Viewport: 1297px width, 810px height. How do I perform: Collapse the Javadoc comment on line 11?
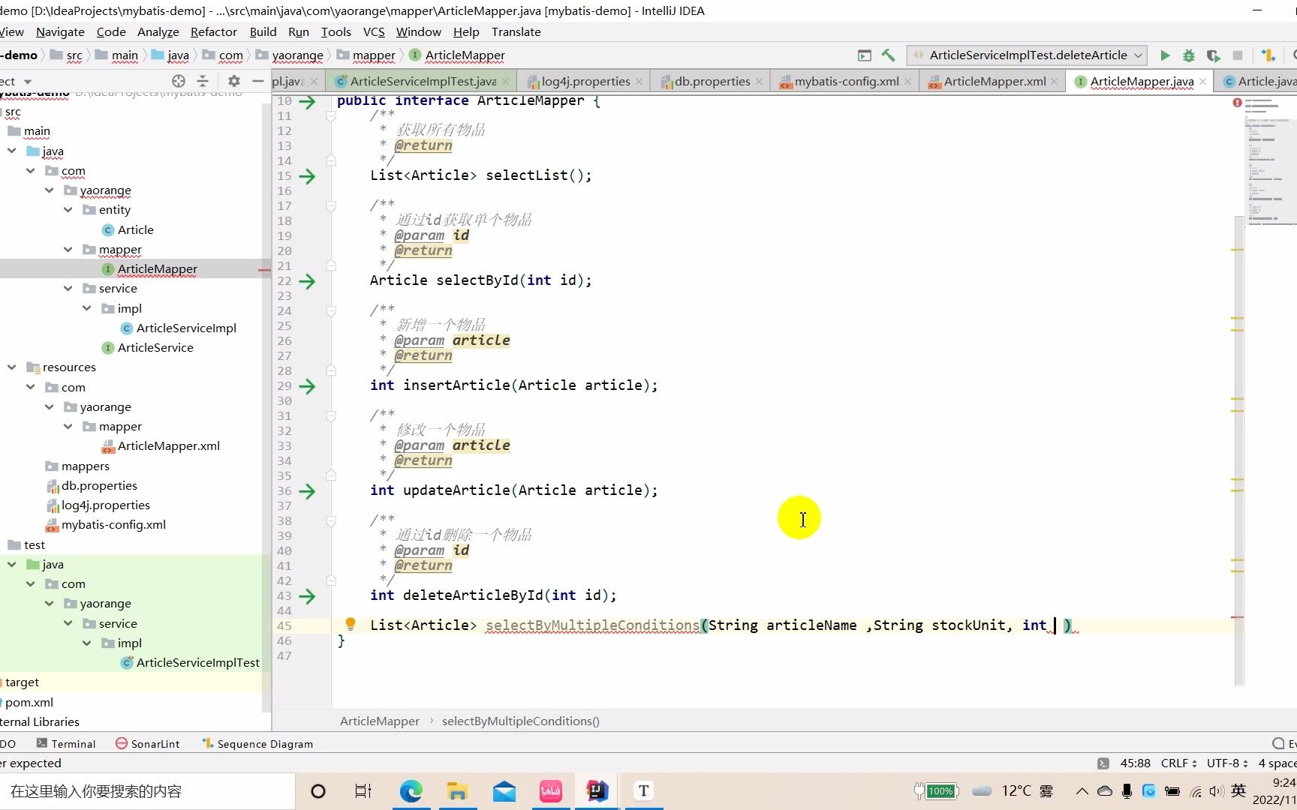click(x=331, y=114)
